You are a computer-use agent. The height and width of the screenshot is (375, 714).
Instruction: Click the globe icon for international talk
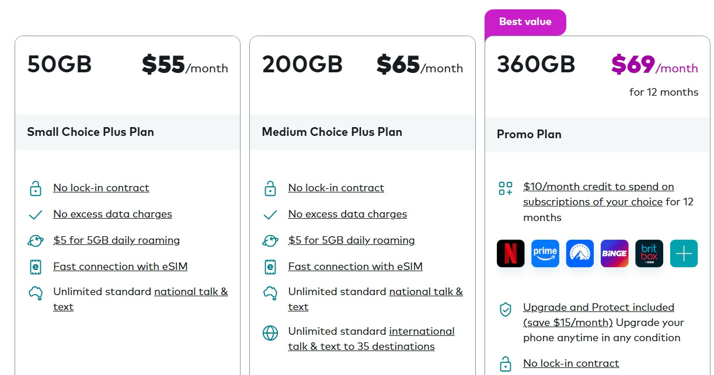point(270,333)
